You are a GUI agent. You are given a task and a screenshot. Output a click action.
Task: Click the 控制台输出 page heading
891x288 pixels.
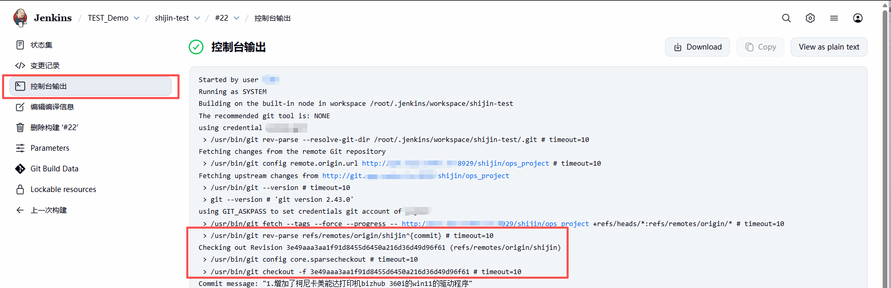pyautogui.click(x=239, y=47)
